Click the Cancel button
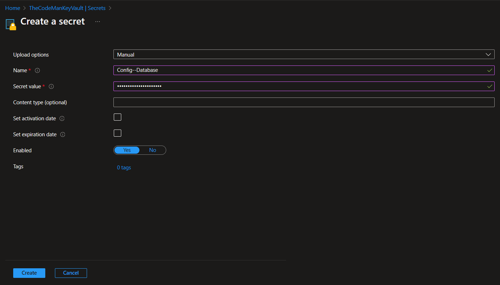Image resolution: width=500 pixels, height=285 pixels. [x=71, y=273]
